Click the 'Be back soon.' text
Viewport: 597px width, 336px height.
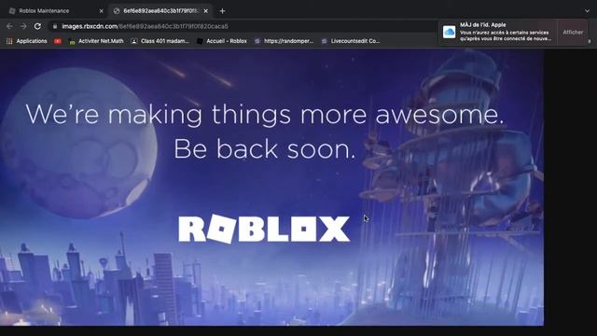tap(265, 148)
